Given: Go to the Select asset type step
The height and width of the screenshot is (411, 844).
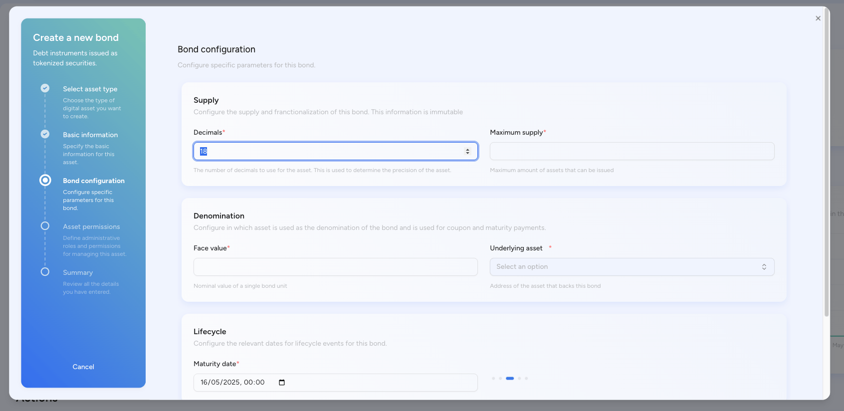Looking at the screenshot, I should 90,89.
